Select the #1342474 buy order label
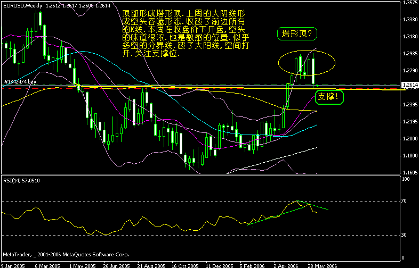 tap(20, 81)
